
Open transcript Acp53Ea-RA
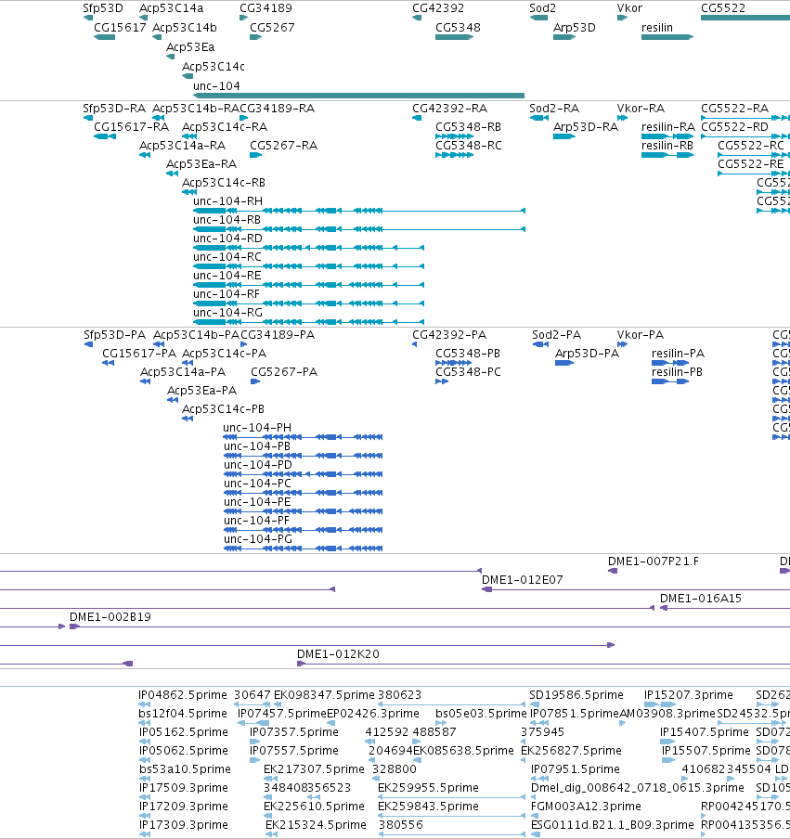pyautogui.click(x=172, y=174)
